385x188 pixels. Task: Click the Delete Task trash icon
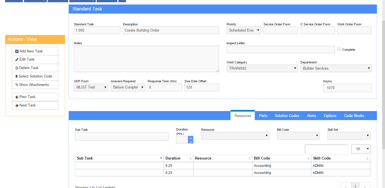[17, 68]
